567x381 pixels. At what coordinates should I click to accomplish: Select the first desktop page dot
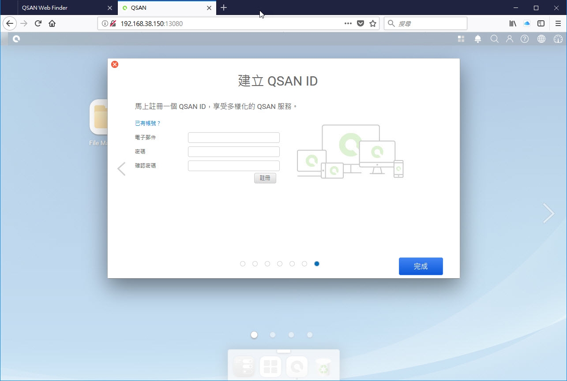(254, 335)
